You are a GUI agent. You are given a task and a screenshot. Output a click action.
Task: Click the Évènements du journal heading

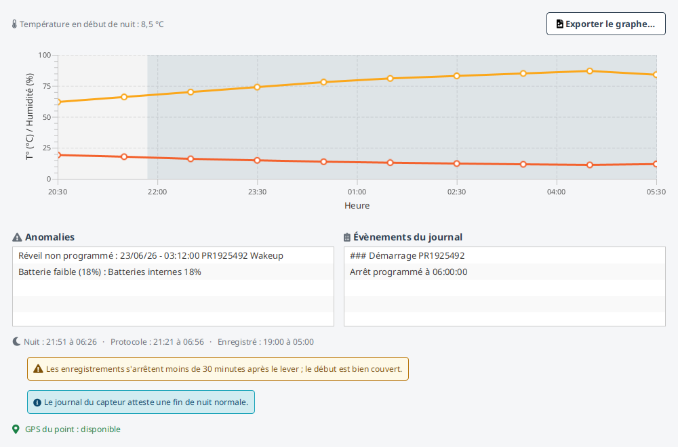(x=407, y=237)
